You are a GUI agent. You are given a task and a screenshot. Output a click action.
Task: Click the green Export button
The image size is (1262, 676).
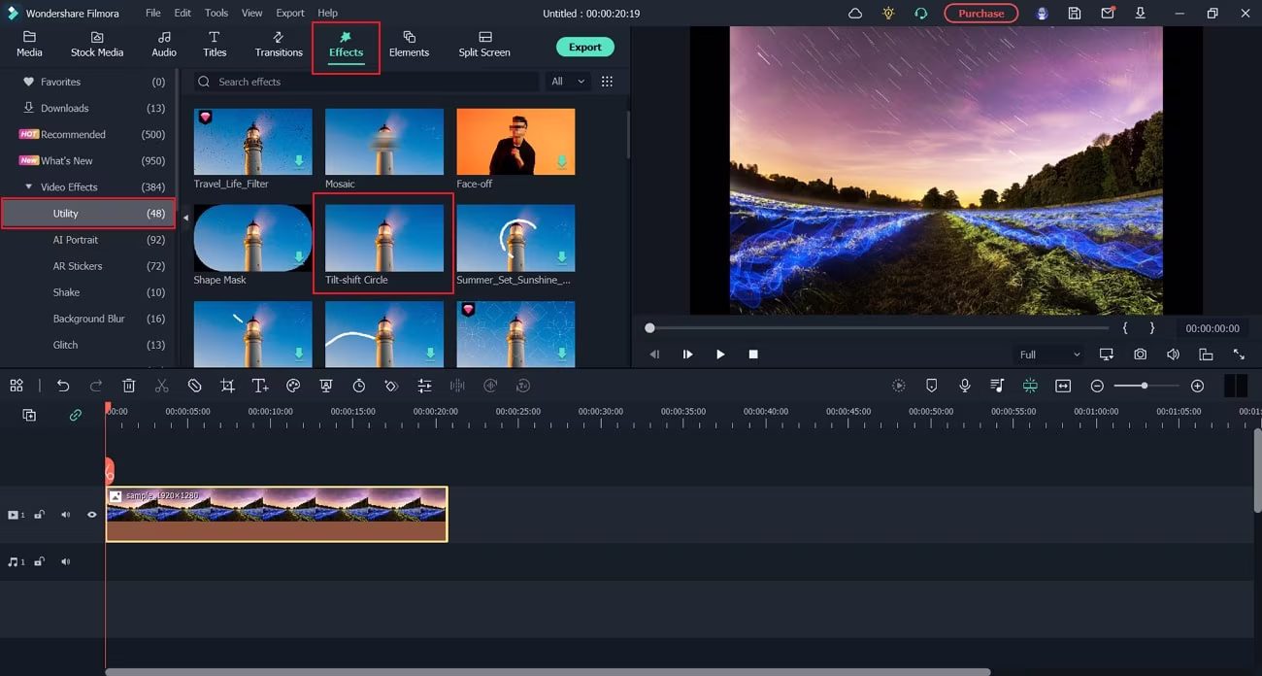[584, 47]
